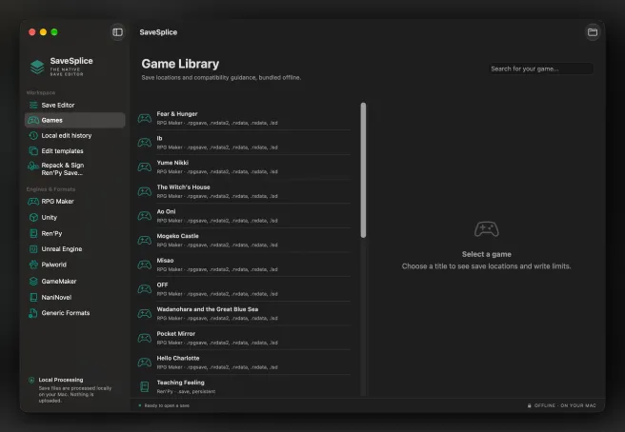Click the Search for your game field
This screenshot has height=432, width=625.
click(x=541, y=69)
